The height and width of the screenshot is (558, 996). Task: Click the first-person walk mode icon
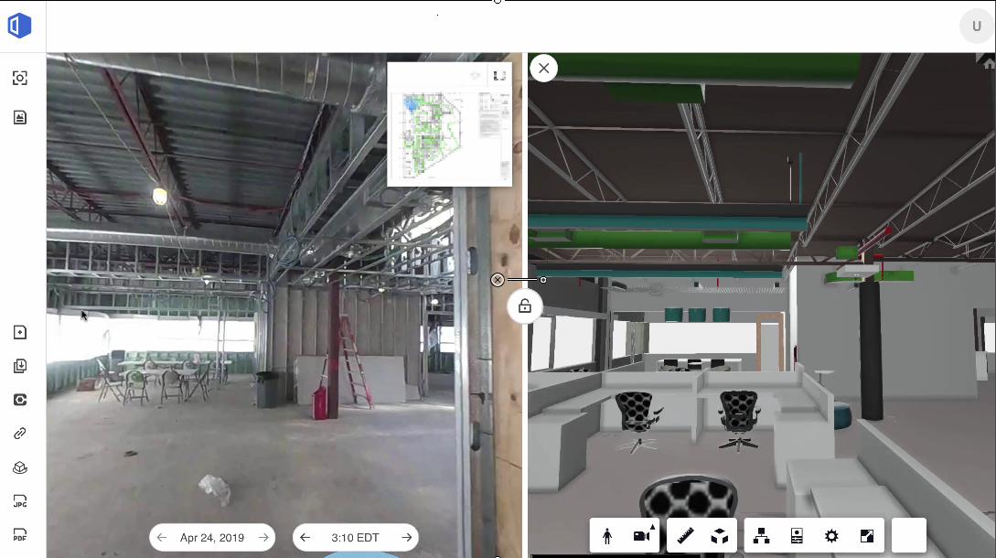pyautogui.click(x=607, y=536)
